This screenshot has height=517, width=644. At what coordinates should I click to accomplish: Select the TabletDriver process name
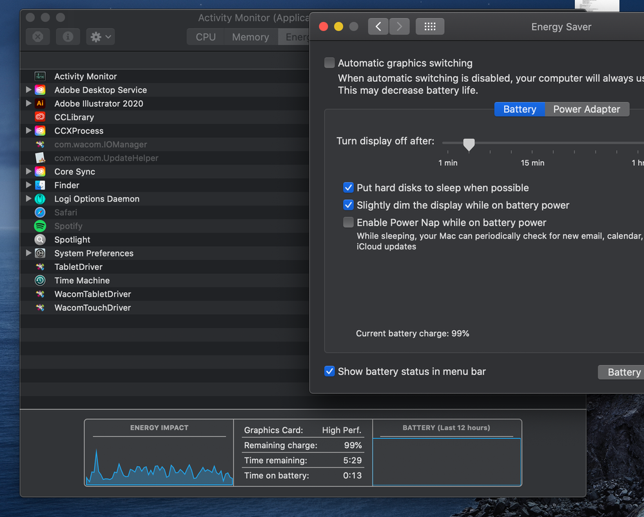click(x=79, y=267)
